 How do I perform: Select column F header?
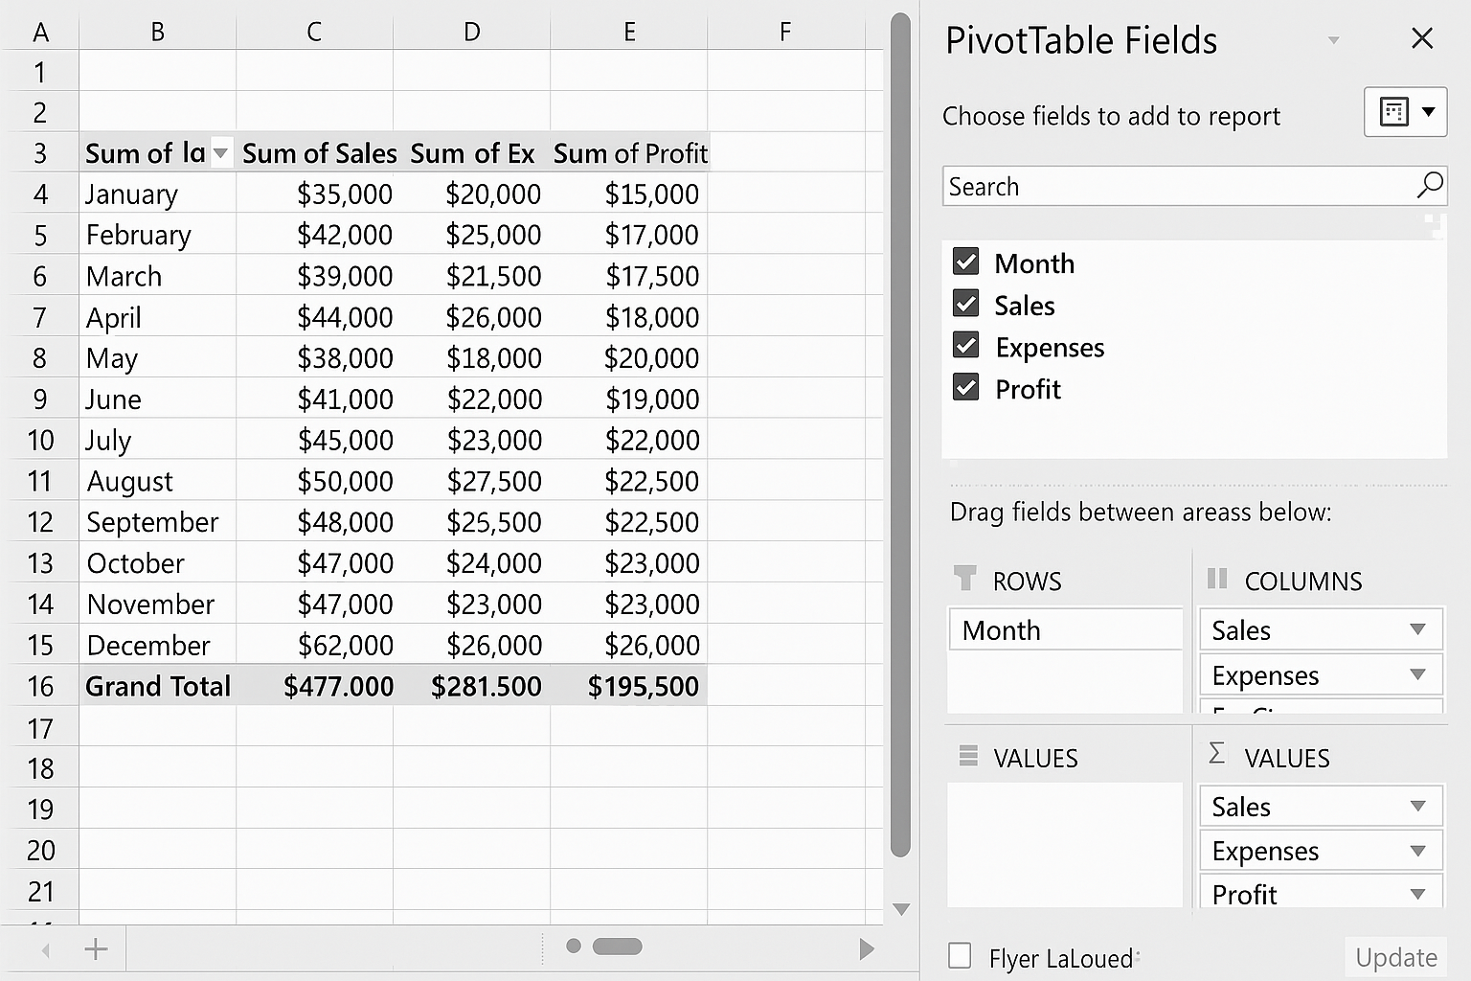tap(785, 32)
